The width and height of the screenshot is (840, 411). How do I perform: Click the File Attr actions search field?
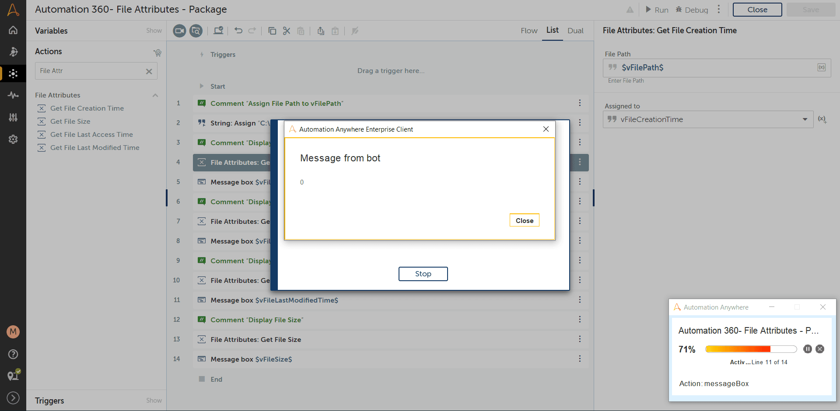pos(96,71)
